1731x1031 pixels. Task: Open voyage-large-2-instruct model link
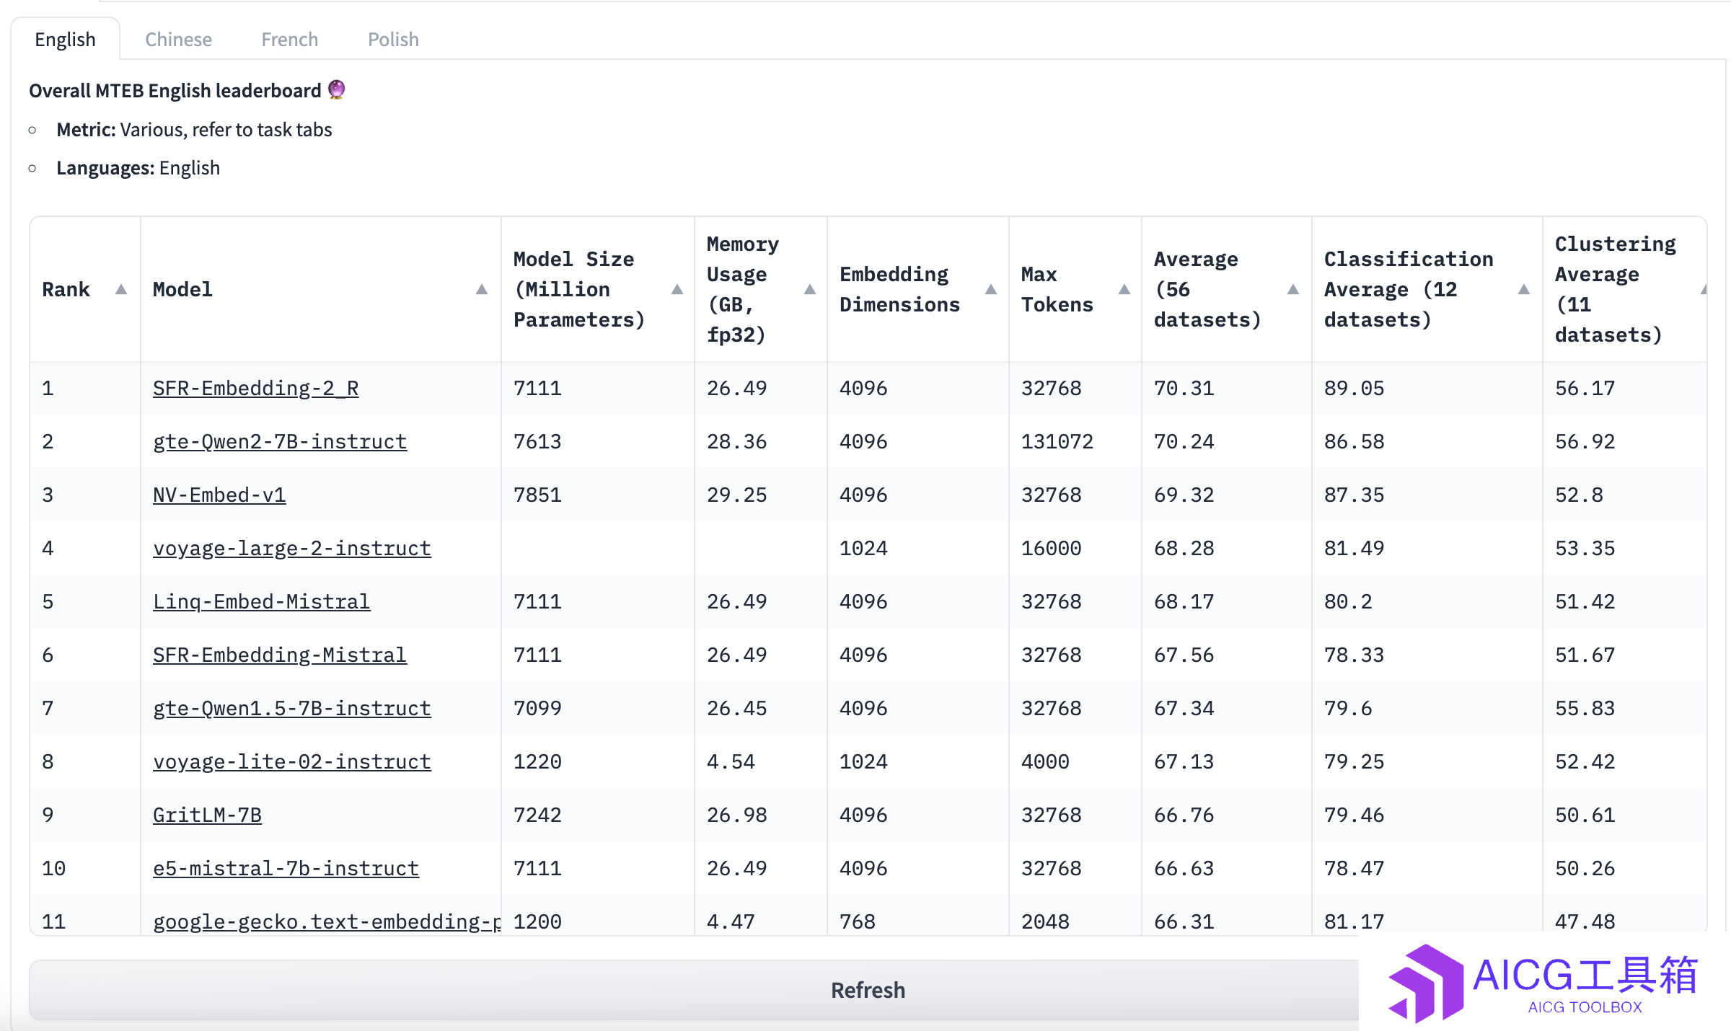[x=292, y=548]
